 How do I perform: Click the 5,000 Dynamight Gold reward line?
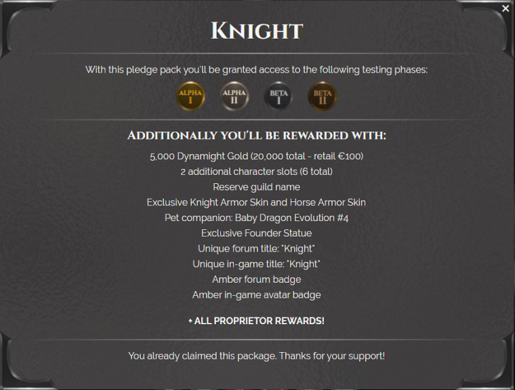point(257,156)
